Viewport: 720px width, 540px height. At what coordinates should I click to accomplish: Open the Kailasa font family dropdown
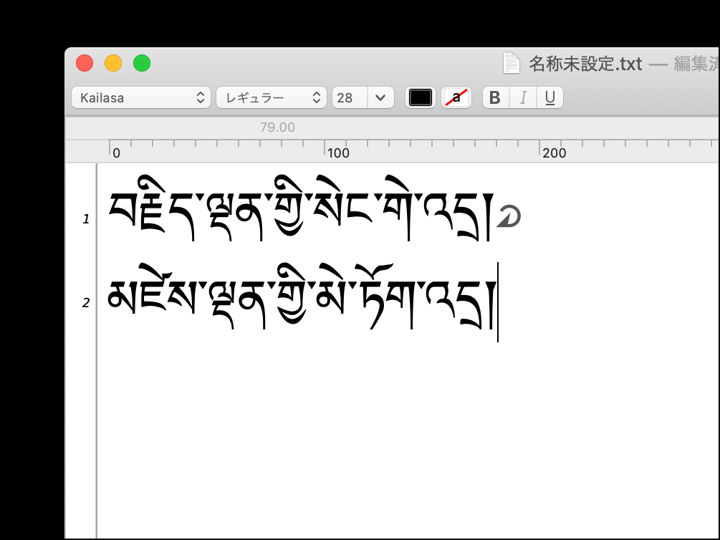pos(141,98)
